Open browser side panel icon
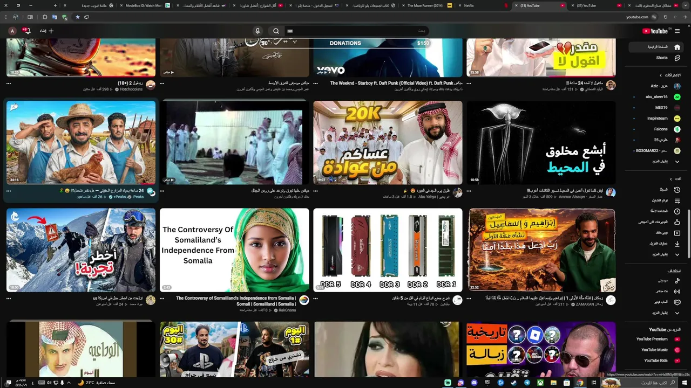 [30, 17]
